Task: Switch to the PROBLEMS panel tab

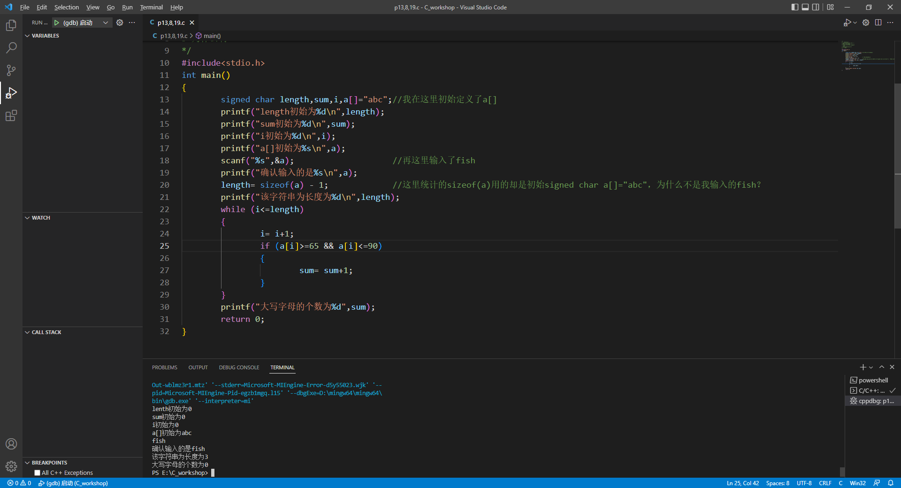Action: tap(165, 367)
